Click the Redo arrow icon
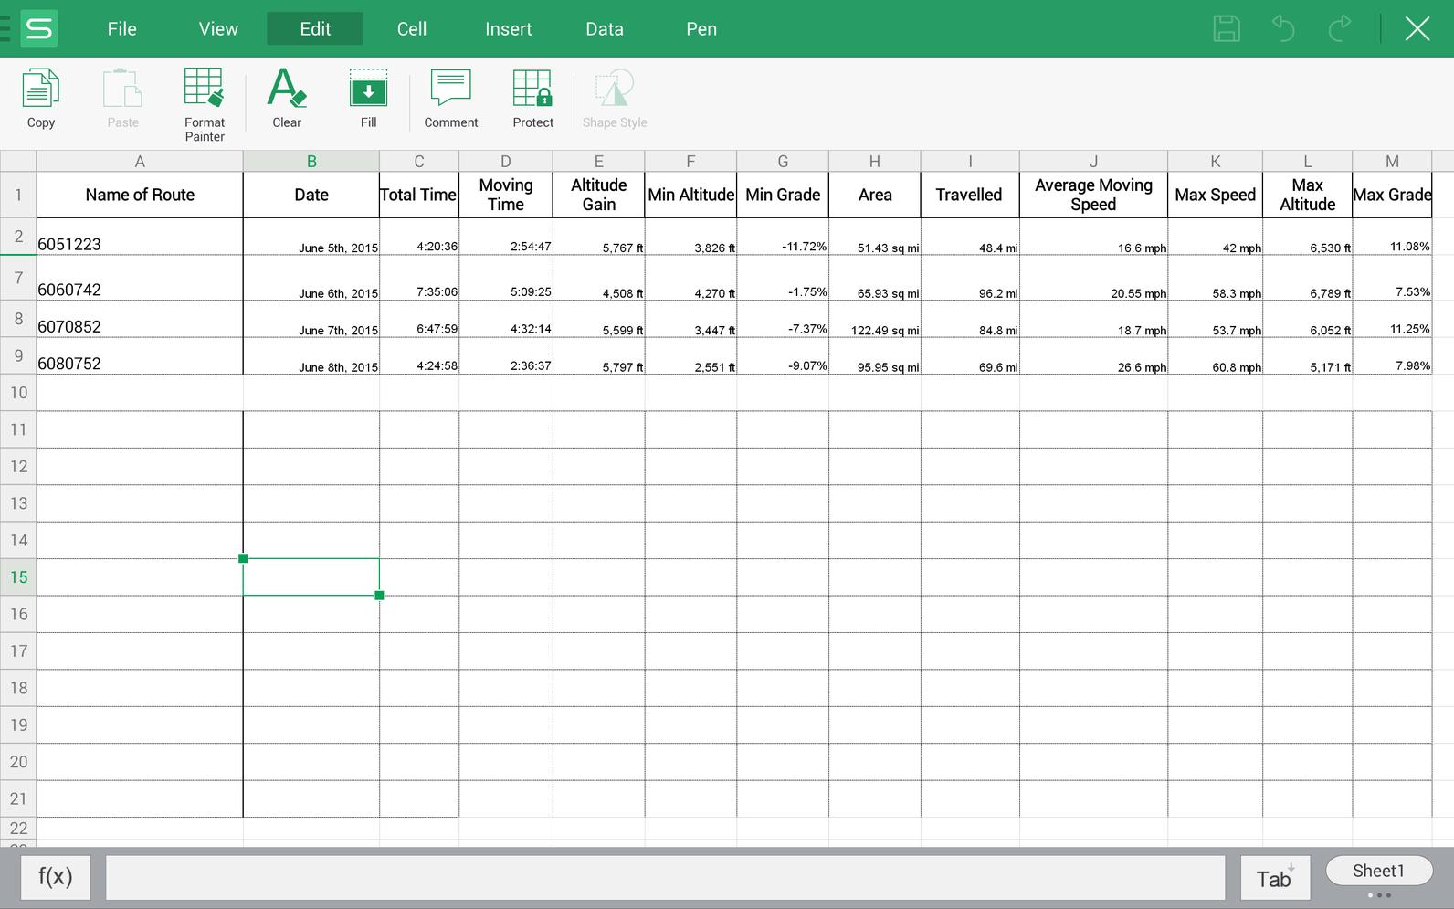This screenshot has width=1454, height=909. [x=1340, y=28]
